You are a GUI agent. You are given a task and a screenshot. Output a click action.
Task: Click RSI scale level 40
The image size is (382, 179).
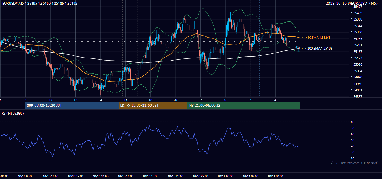tap(352, 146)
